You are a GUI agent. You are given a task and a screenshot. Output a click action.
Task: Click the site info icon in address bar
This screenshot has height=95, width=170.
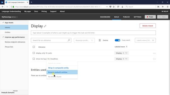tap(11, 7)
